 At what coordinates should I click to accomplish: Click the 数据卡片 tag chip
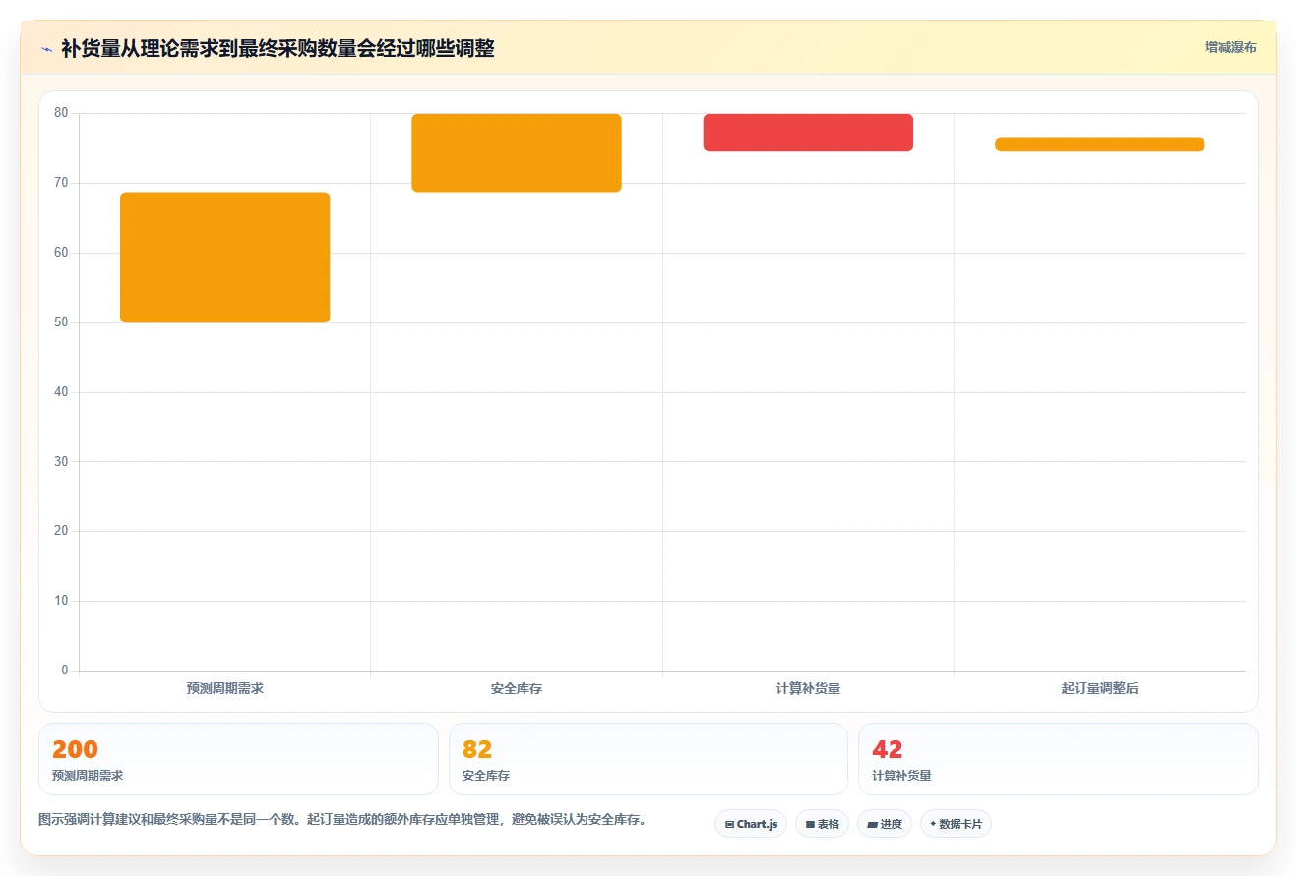click(956, 824)
